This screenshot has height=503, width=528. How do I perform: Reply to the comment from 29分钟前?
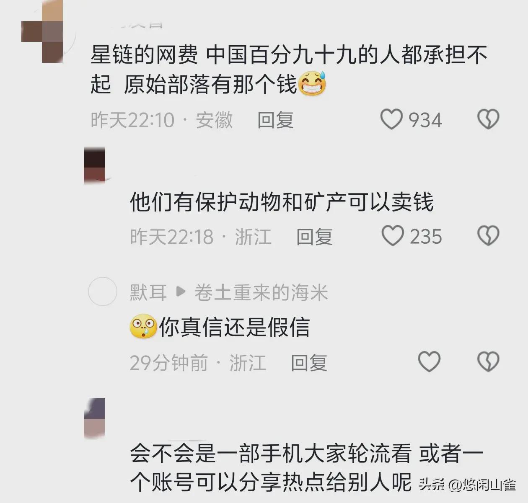coord(309,363)
